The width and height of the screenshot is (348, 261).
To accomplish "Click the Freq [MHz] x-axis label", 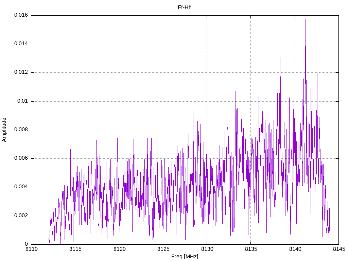I will [185, 257].
